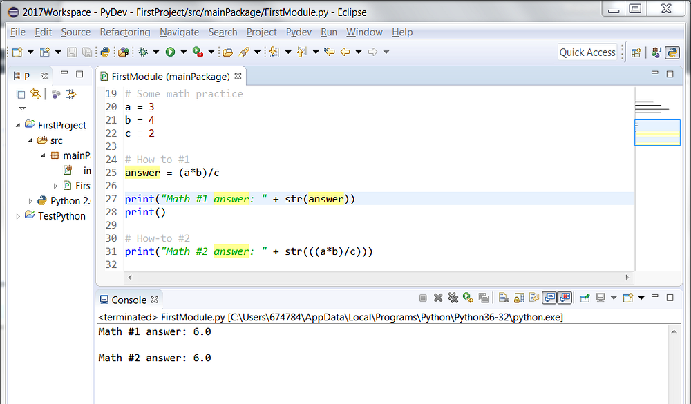Go to Previous Annotation arrow icon
The height and width of the screenshot is (404, 691).
(x=301, y=52)
